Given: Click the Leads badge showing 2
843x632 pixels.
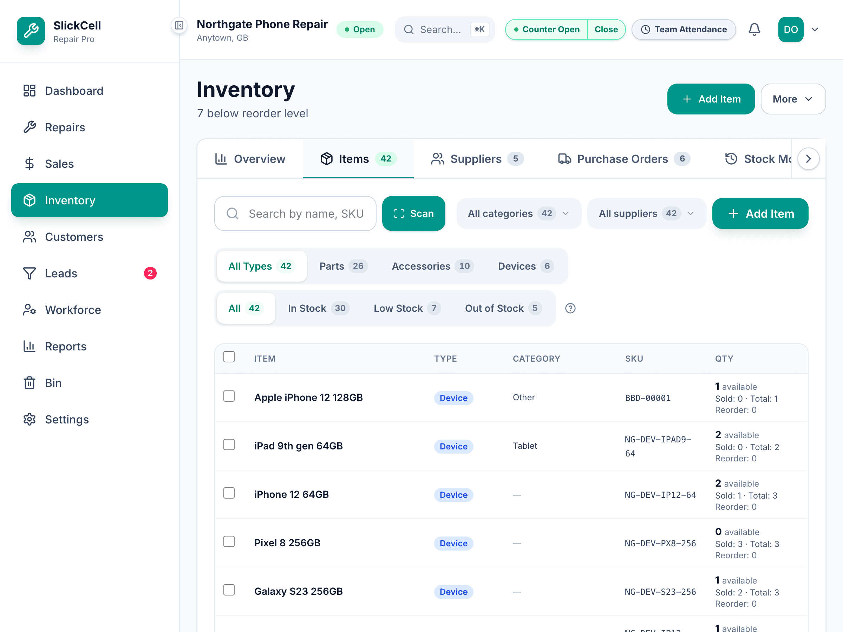Looking at the screenshot, I should (x=150, y=273).
